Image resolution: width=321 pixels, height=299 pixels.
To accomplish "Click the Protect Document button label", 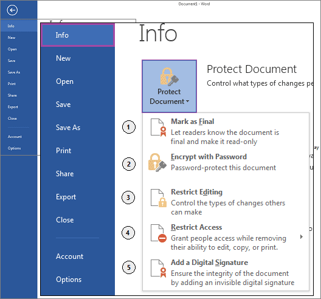I will pyautogui.click(x=169, y=97).
